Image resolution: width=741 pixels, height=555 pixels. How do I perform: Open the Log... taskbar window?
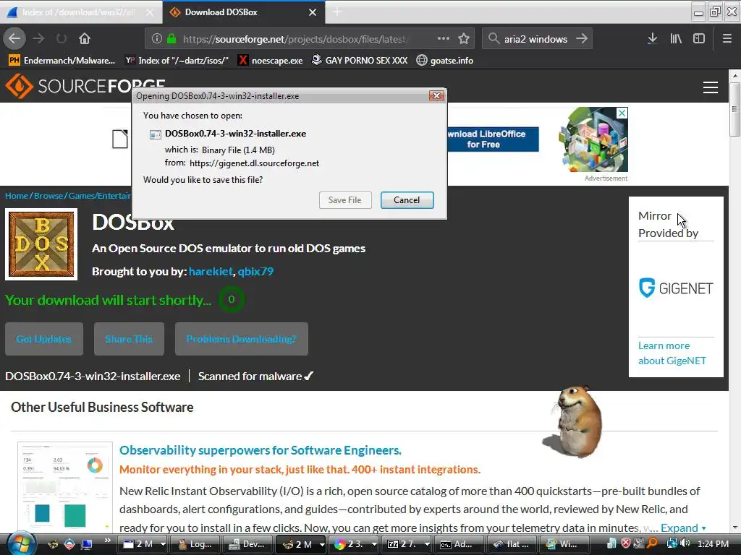(x=195, y=544)
